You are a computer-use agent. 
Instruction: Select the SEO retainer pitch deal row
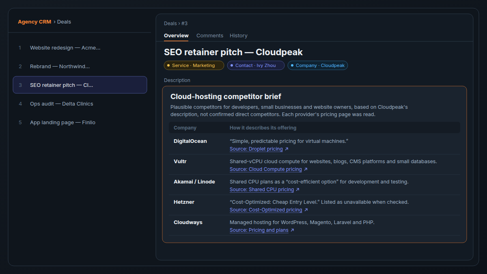click(80, 85)
